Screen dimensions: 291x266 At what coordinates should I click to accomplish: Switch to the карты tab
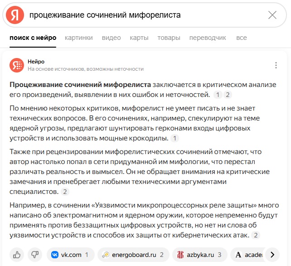tap(139, 38)
